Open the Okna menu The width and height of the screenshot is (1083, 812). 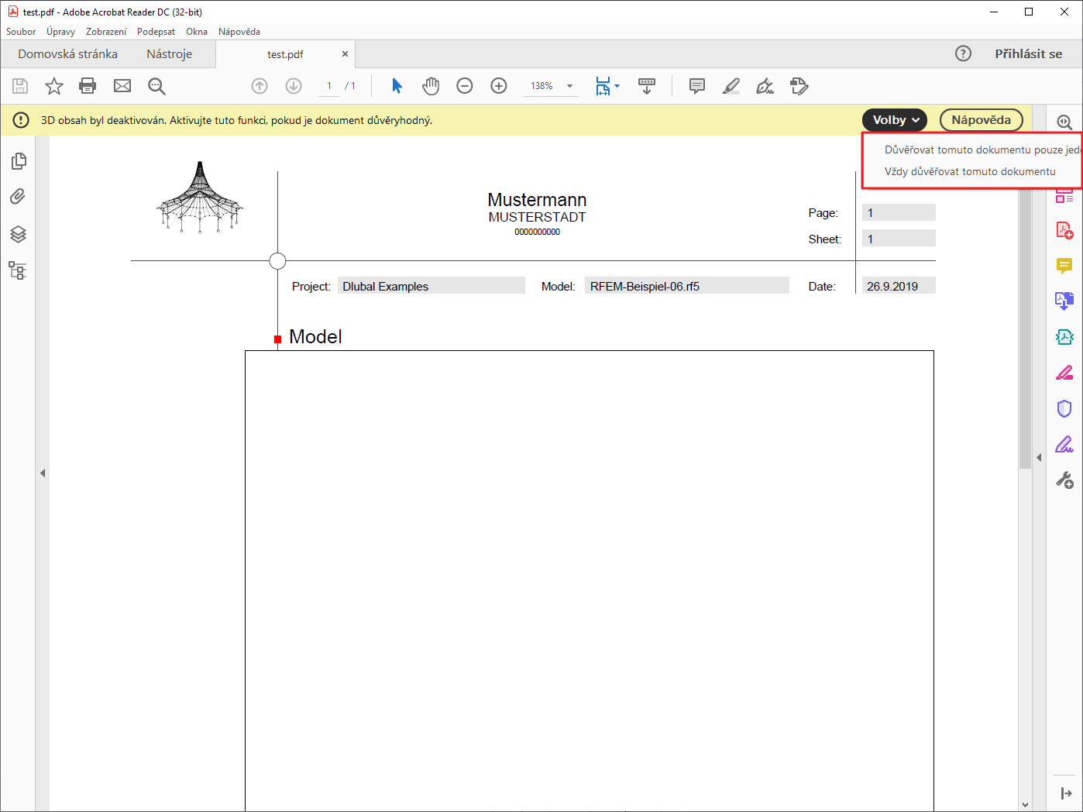[x=197, y=32]
